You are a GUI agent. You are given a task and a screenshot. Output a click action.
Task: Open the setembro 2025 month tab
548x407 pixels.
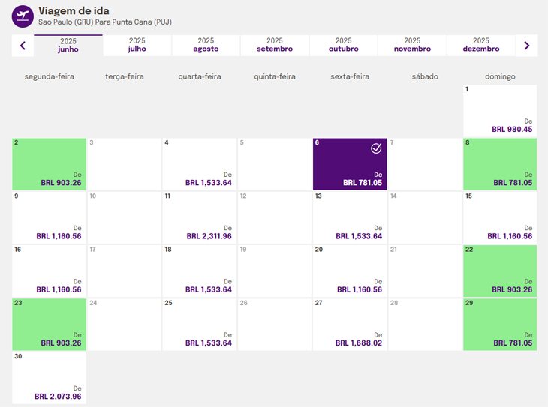275,45
